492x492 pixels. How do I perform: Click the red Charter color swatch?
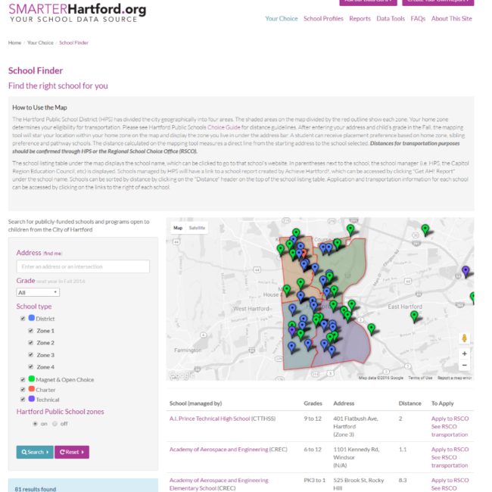pos(31,389)
